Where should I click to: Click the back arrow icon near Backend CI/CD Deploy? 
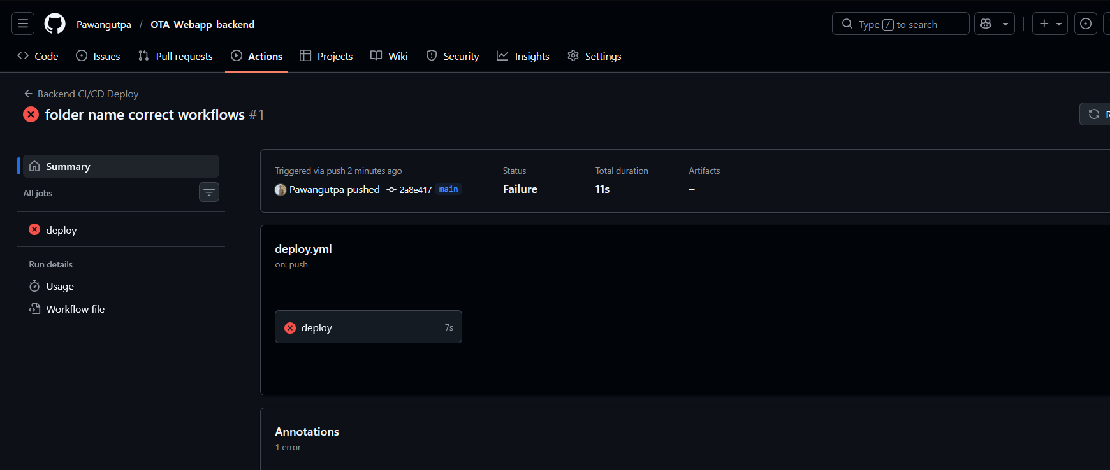click(x=28, y=94)
